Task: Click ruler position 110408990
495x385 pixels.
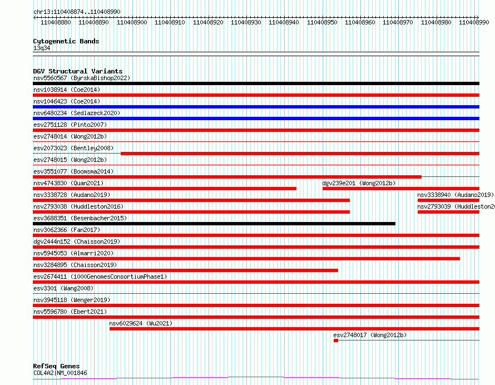Action: tap(474, 22)
